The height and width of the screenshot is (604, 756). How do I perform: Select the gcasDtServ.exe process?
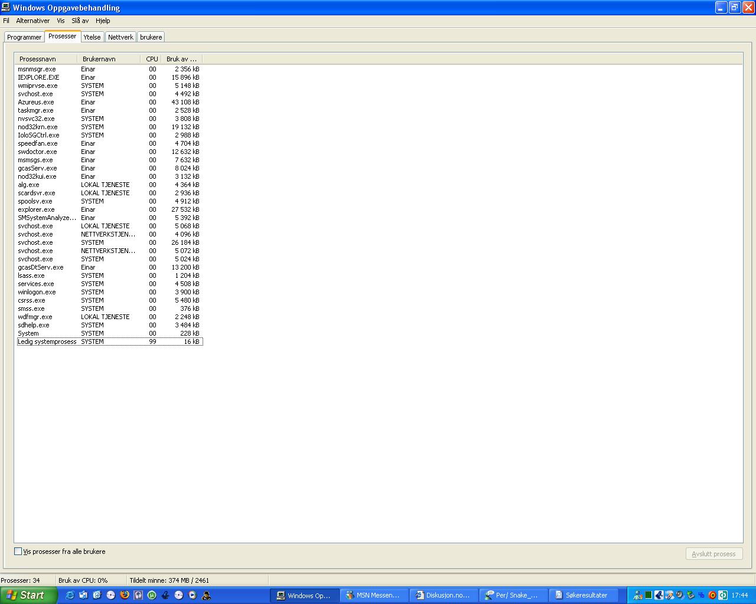tap(109, 267)
